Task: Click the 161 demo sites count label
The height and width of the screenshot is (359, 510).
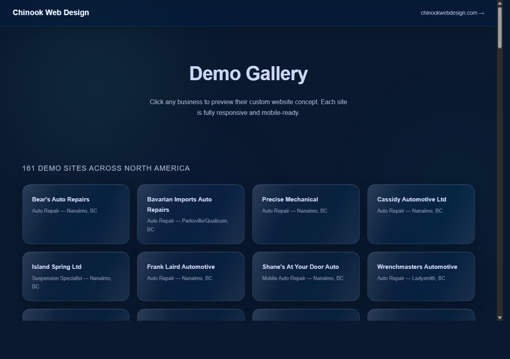Action: (106, 168)
